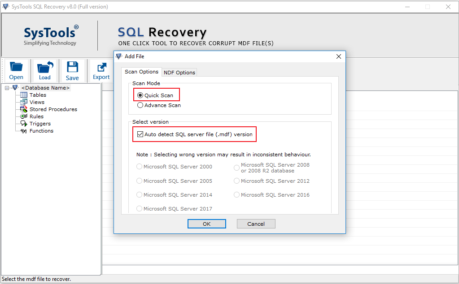Choose Microsoft SQL Server 2012 radio option
This screenshot has height=284, width=459.
pos(236,181)
